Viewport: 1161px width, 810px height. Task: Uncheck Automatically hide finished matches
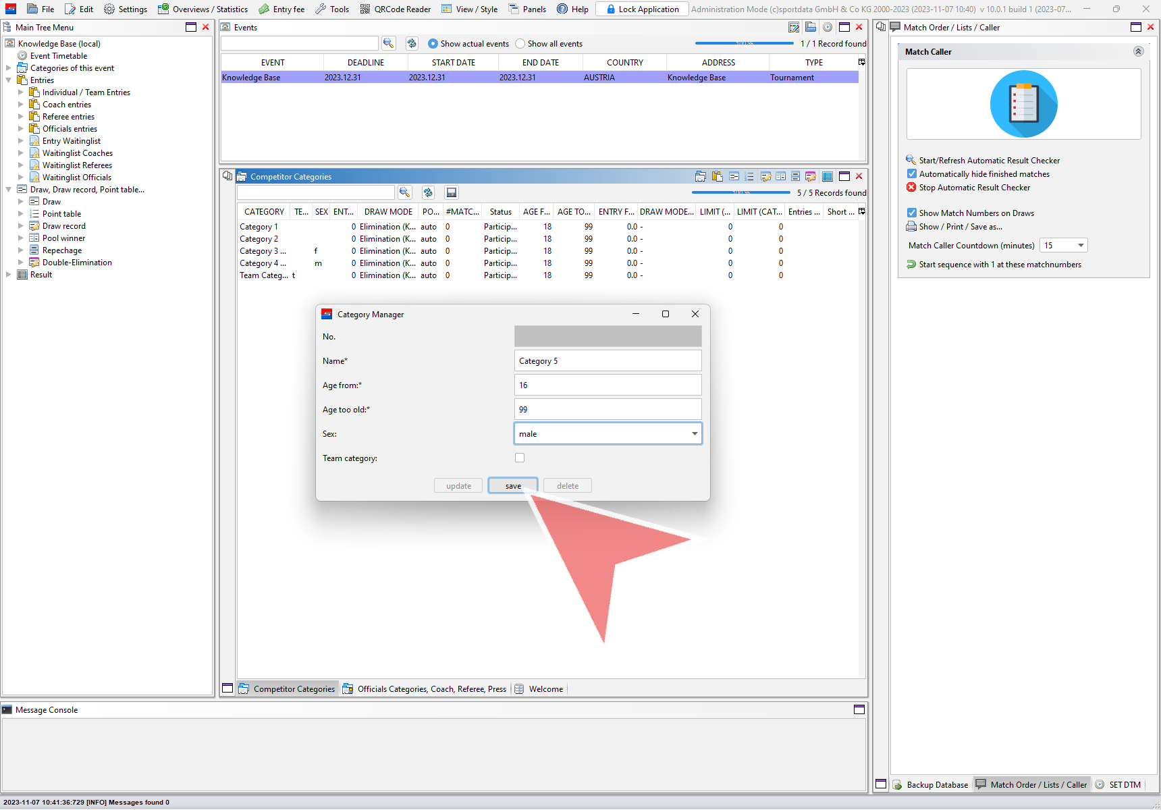(912, 174)
